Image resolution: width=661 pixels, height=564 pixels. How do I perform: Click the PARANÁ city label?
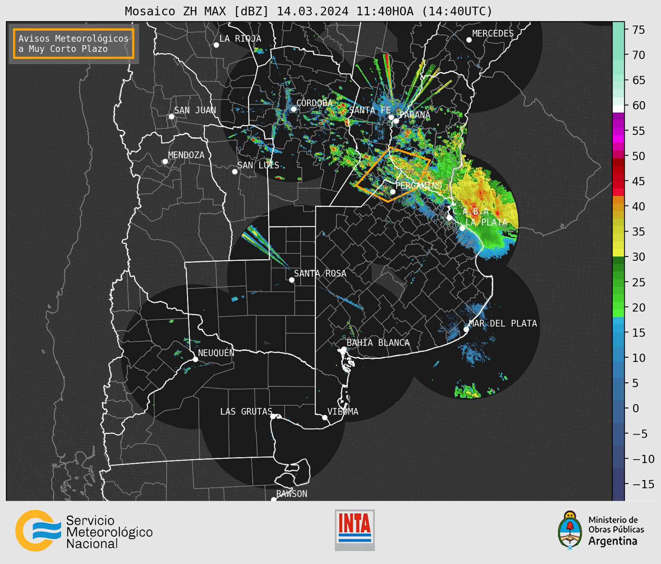click(415, 115)
